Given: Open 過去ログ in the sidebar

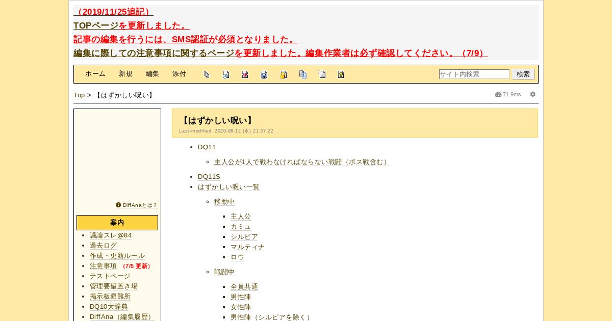Looking at the screenshot, I should pos(104,246).
